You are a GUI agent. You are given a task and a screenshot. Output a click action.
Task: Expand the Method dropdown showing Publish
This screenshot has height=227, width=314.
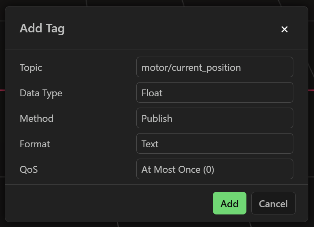pyautogui.click(x=214, y=118)
